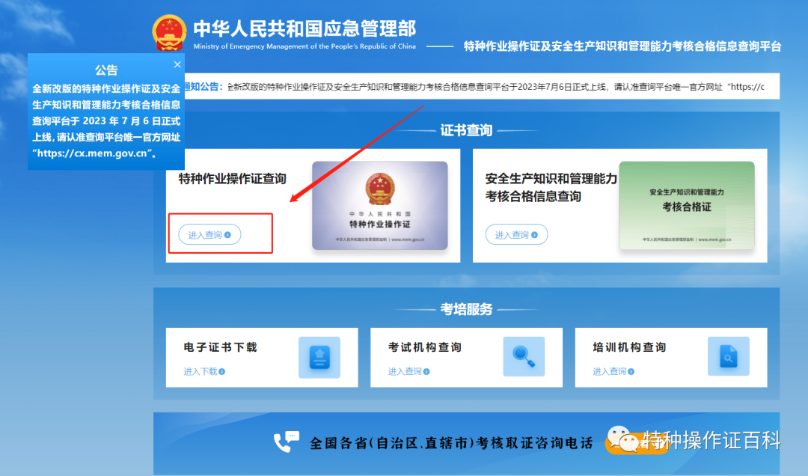Click the 通知公告 label in the notice bar
Viewport: 808px width, 476px height.
click(203, 85)
